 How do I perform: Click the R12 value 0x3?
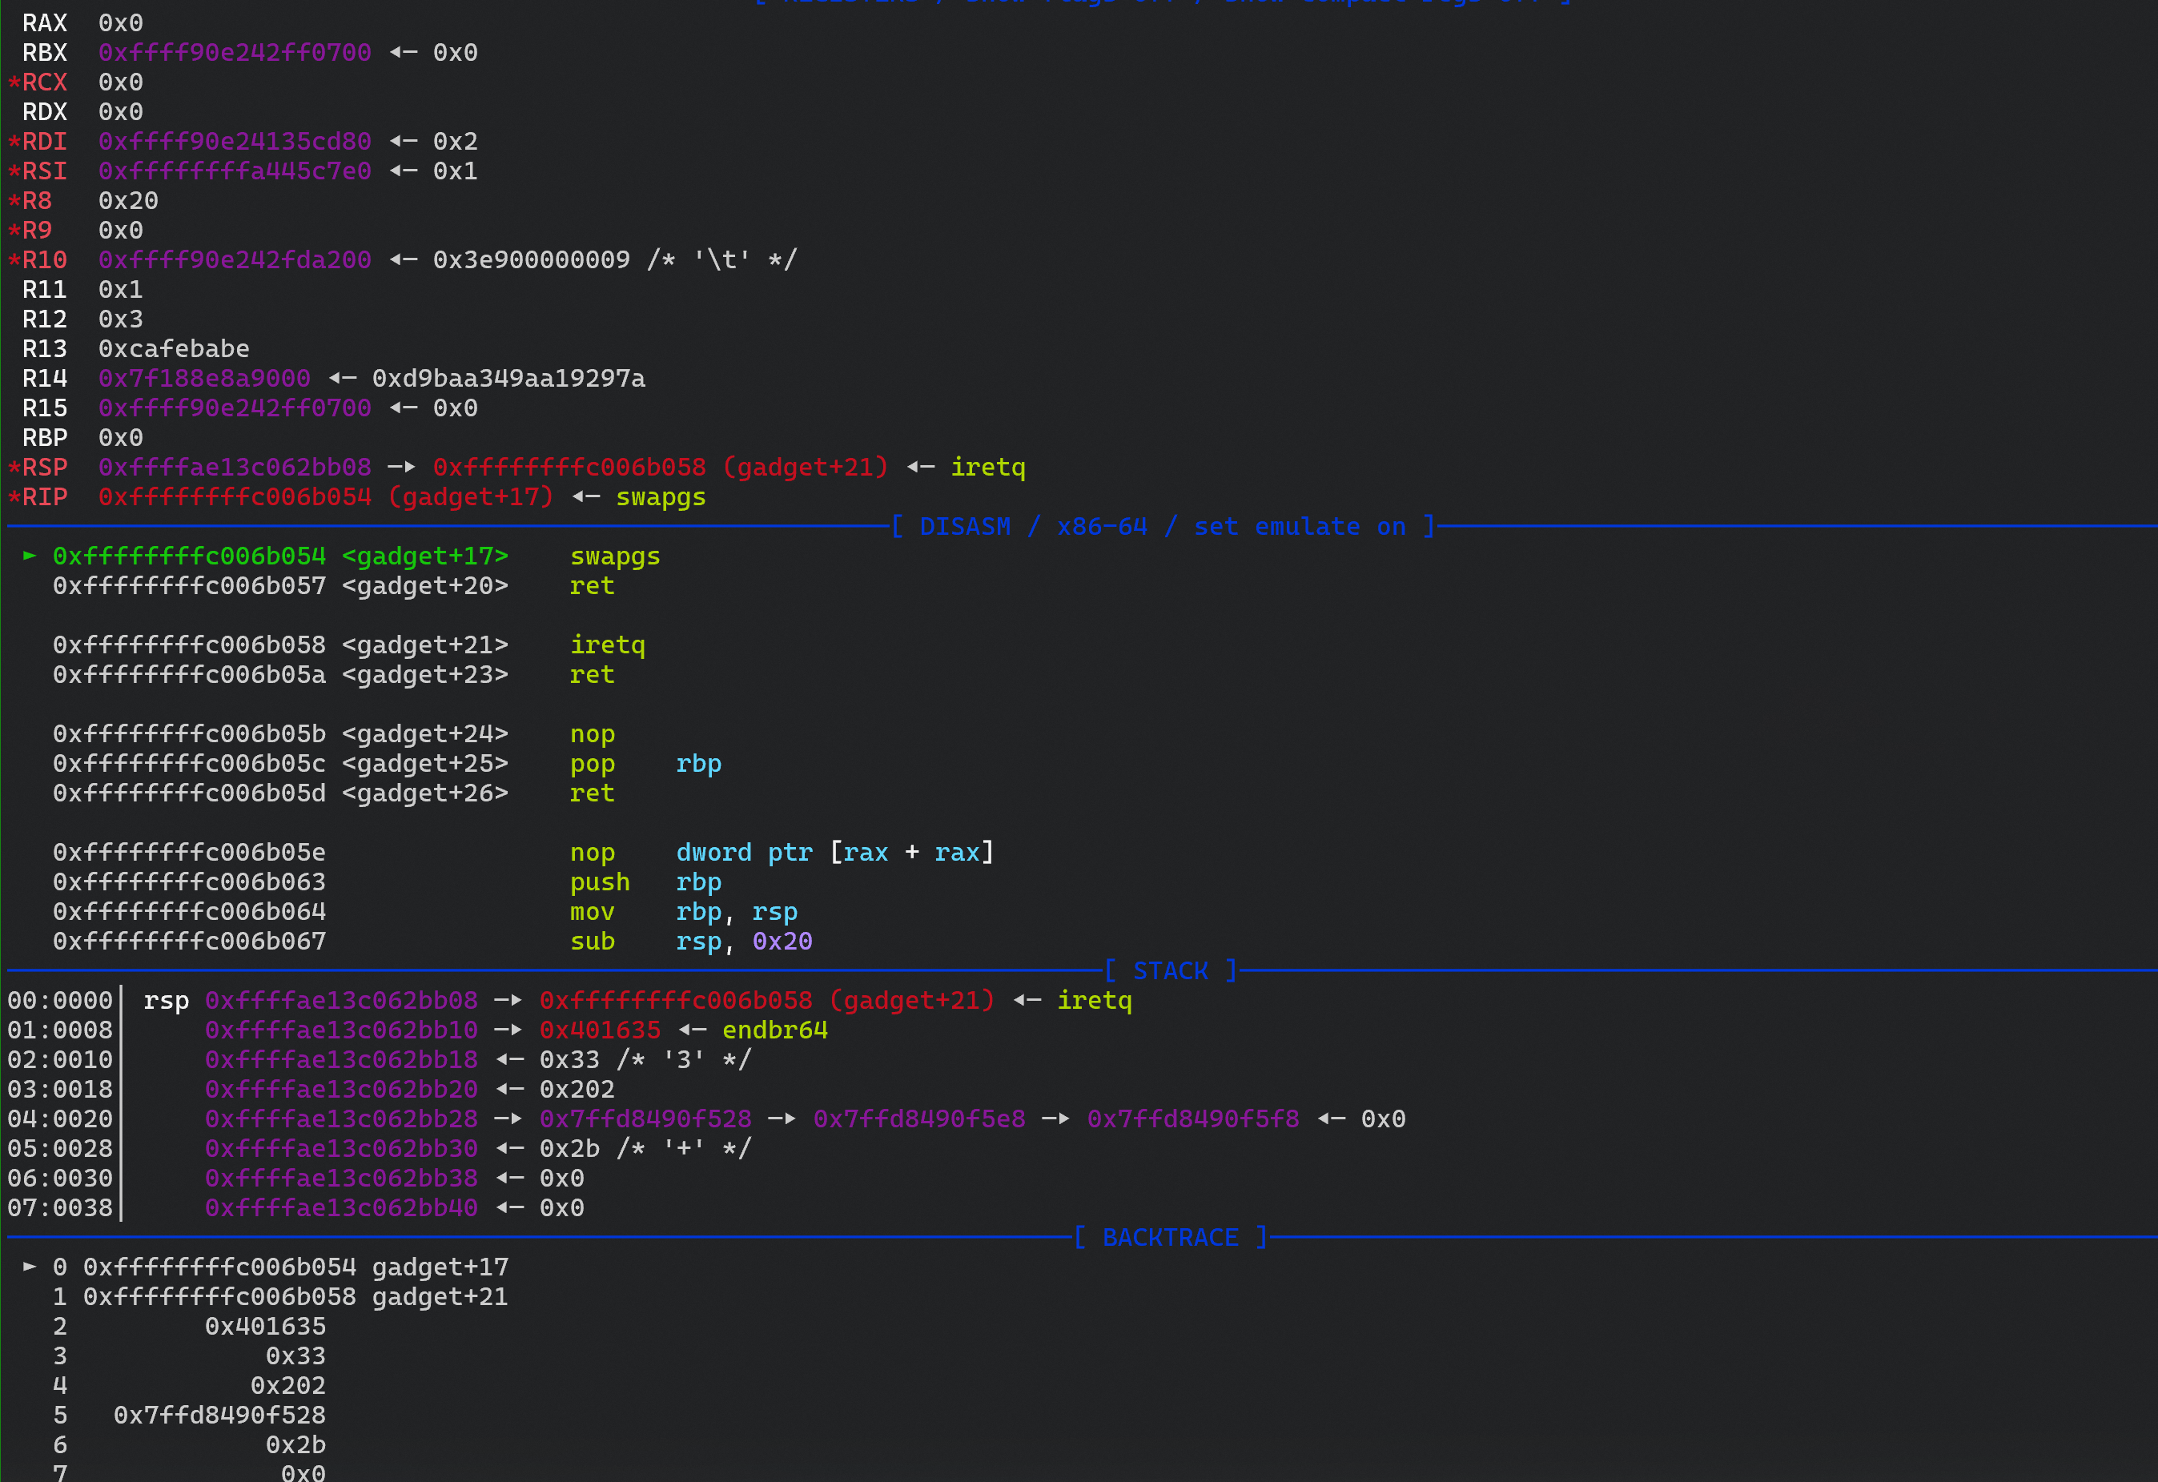(121, 319)
